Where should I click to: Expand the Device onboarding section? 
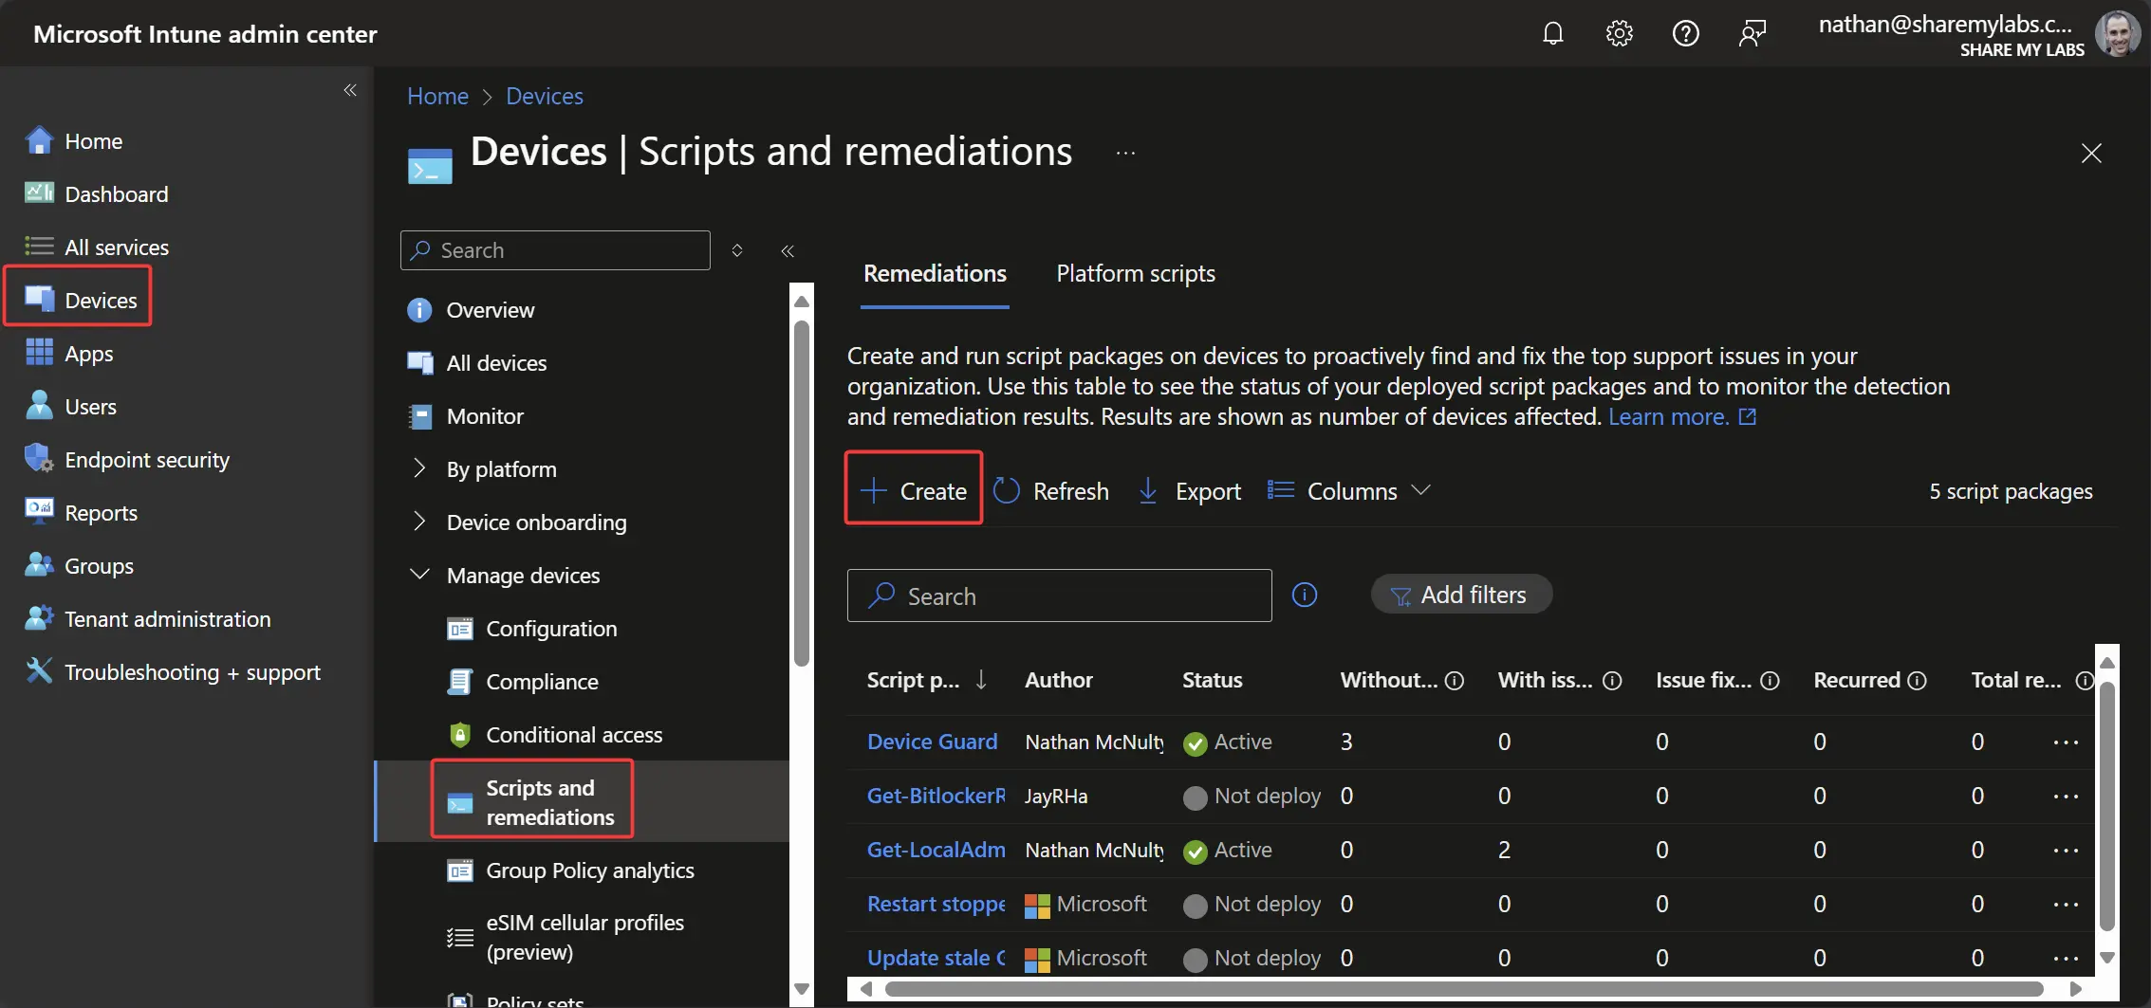419,522
